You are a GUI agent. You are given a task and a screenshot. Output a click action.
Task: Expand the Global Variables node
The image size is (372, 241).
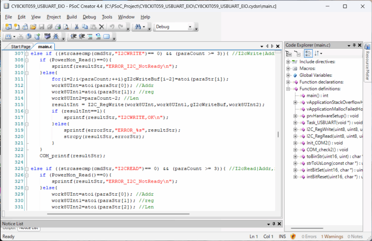pos(288,75)
